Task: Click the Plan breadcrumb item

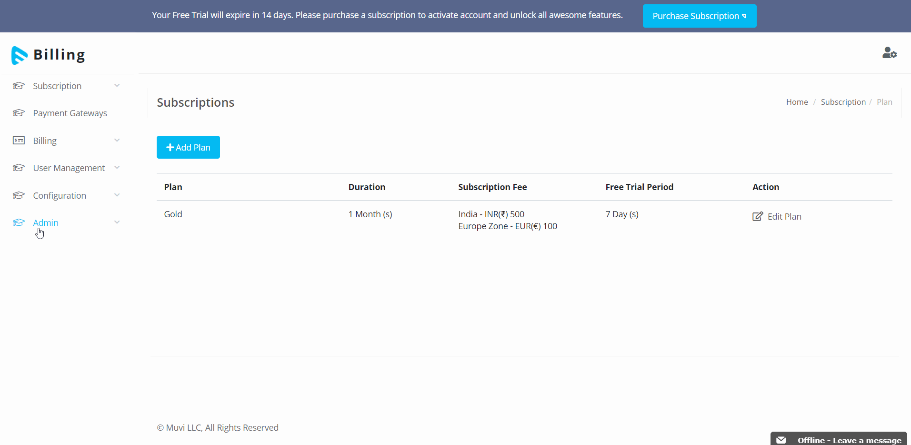Action: coord(884,102)
